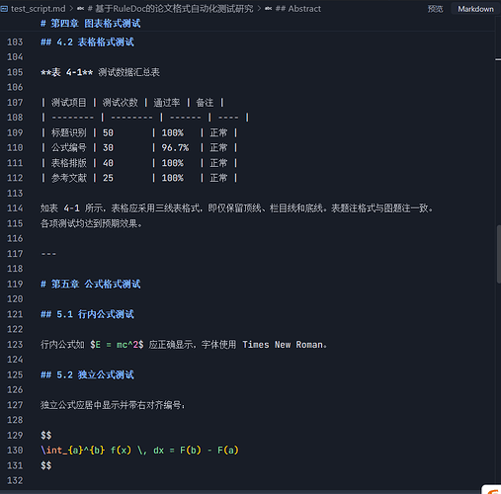501x494 pixels.
Task: Click 测试数据汇总表 caption text
Action: (x=128, y=72)
